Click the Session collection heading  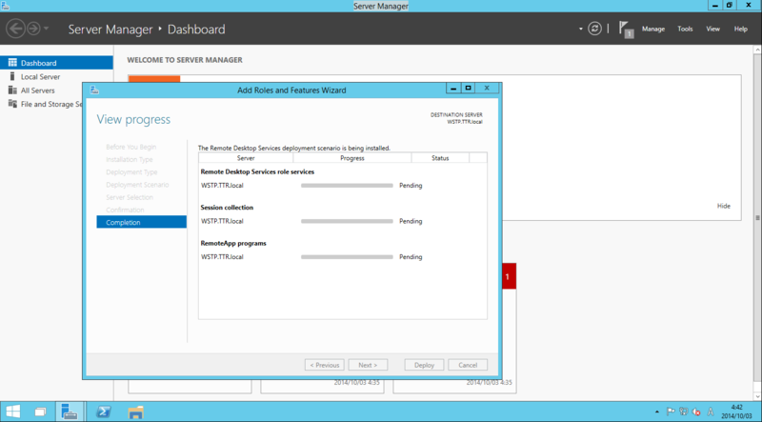[227, 207]
